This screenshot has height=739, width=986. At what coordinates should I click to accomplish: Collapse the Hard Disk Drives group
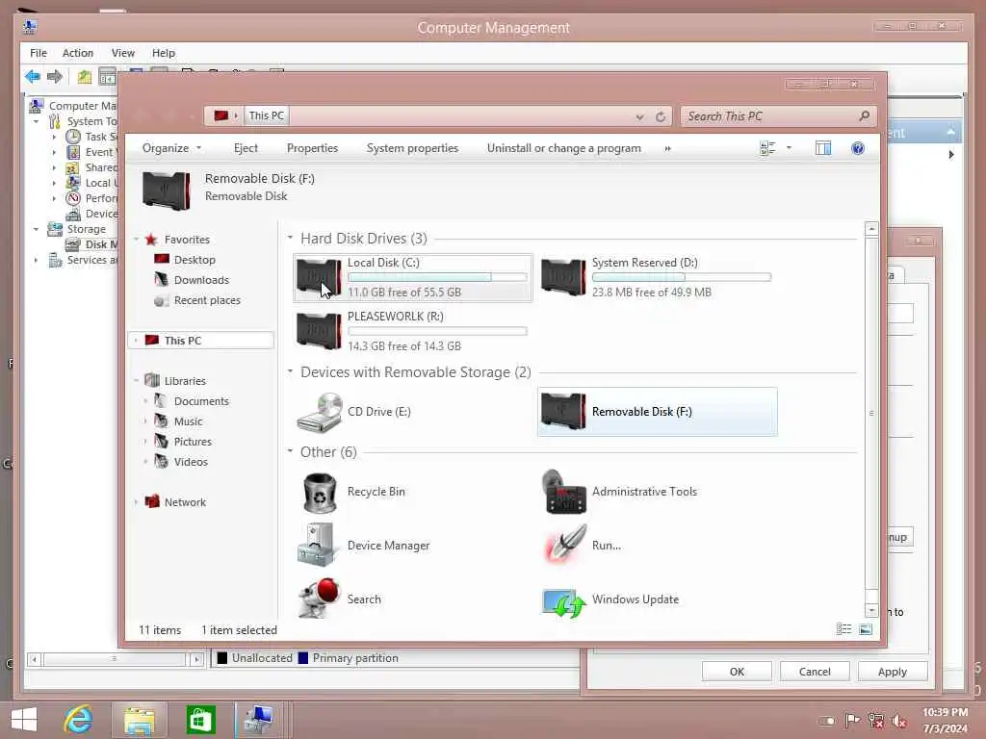pyautogui.click(x=290, y=238)
